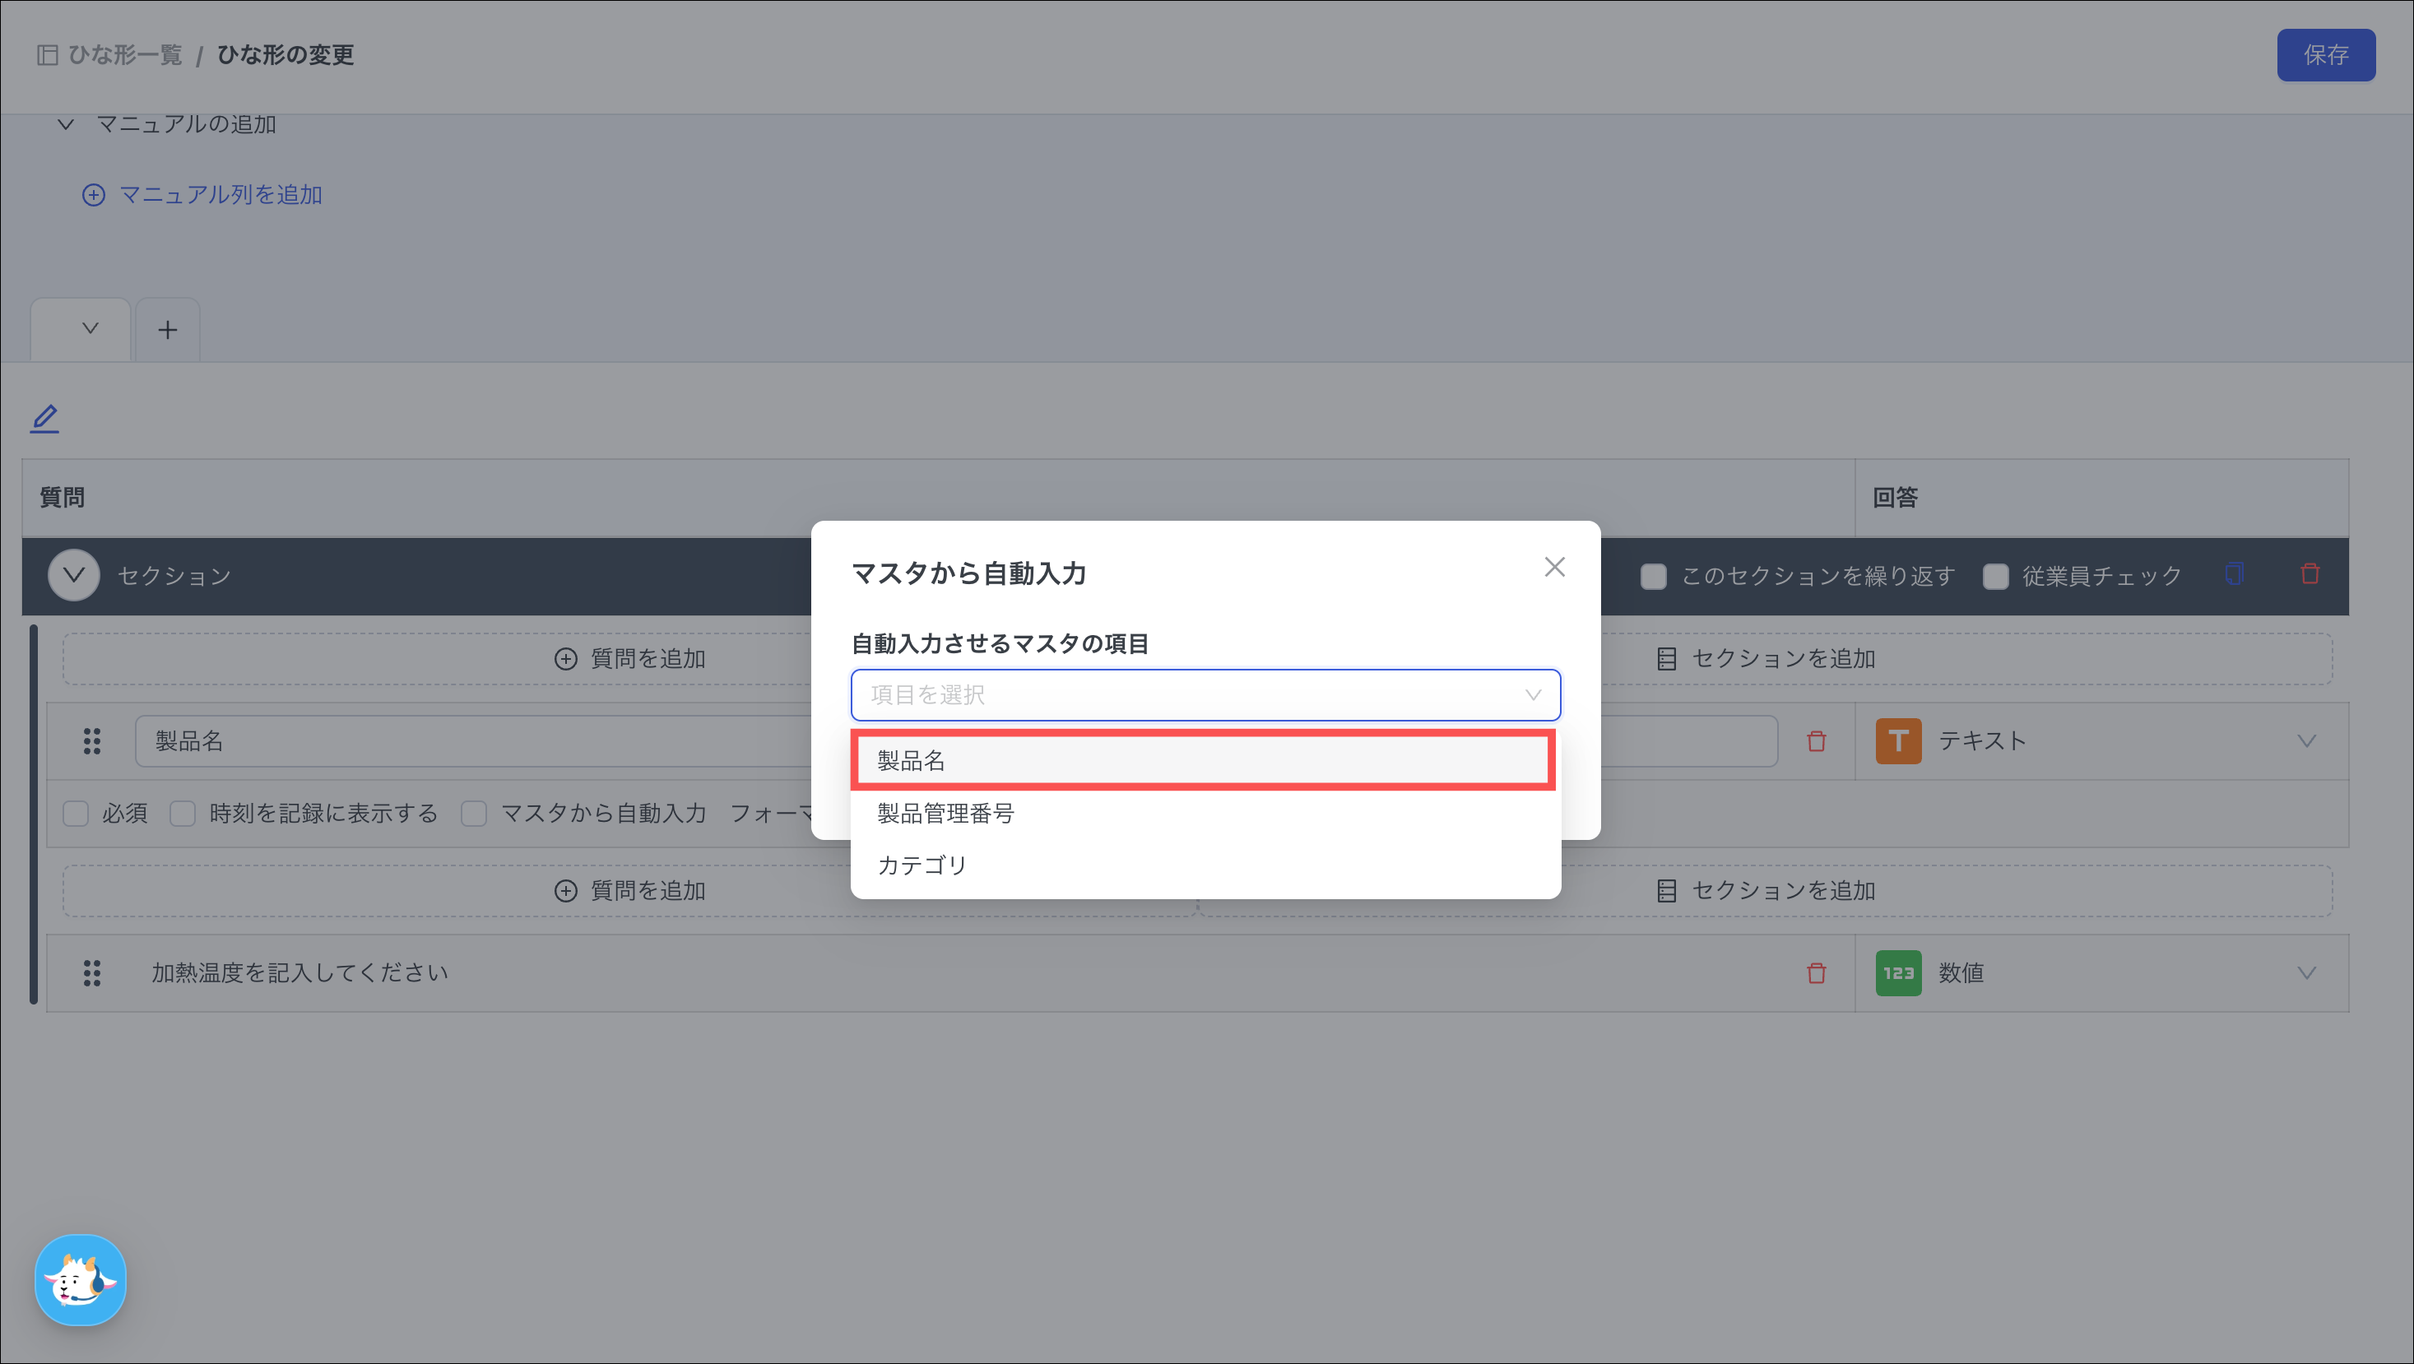Image resolution: width=2414 pixels, height=1364 pixels.
Task: Choose カテゴリ option in dropdown
Action: (922, 865)
